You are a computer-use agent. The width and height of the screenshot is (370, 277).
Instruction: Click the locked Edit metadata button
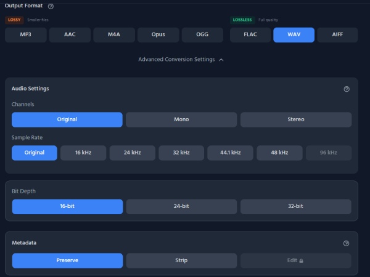296,260
